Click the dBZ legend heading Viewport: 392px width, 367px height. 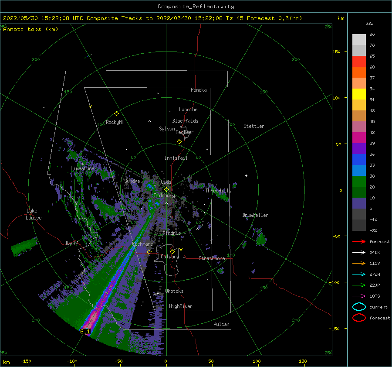pyautogui.click(x=369, y=23)
